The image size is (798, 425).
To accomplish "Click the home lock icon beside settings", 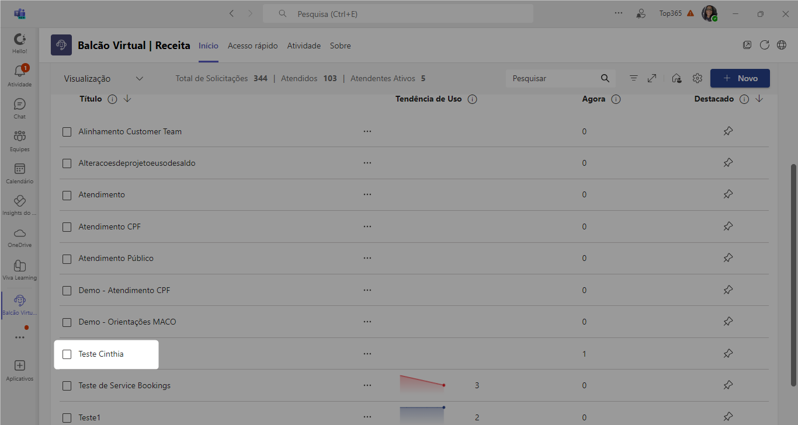I will click(x=676, y=78).
